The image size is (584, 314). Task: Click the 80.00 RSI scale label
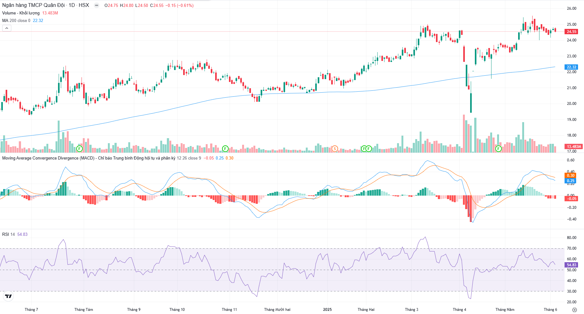[571, 238]
